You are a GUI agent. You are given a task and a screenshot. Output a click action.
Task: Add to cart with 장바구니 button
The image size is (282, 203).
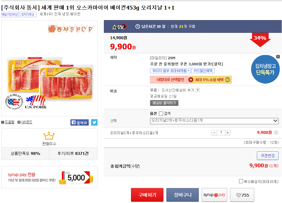(183, 195)
